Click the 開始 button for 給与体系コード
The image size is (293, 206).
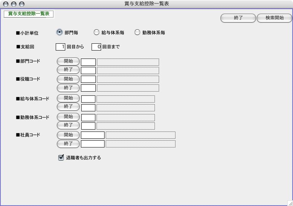(68, 98)
